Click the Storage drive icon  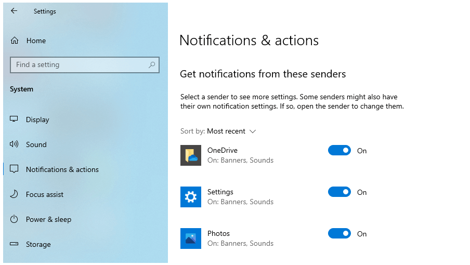tap(14, 244)
